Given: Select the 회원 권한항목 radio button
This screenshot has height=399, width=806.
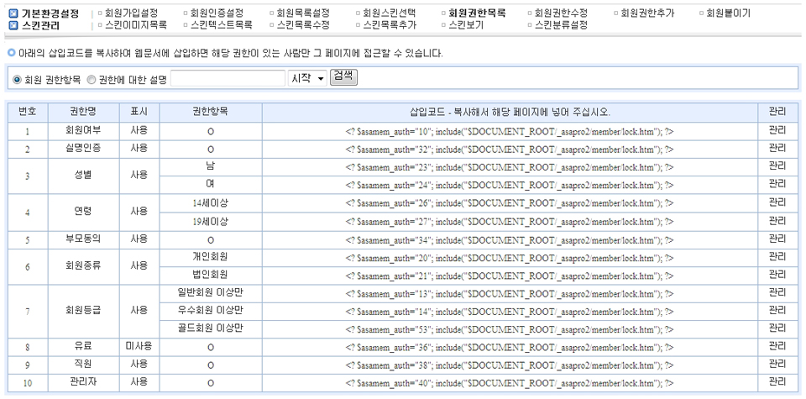Looking at the screenshot, I should point(17,79).
